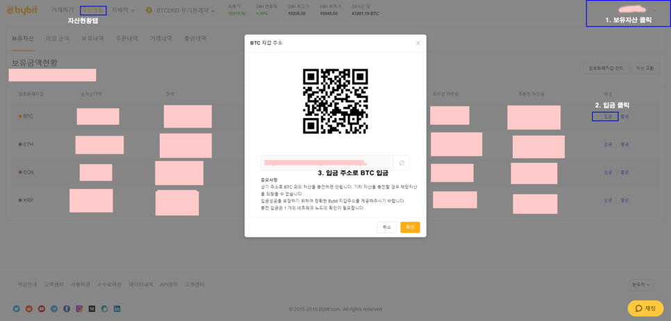This screenshot has width=671, height=321.
Task: Open the YouTube social icon
Action: tap(42, 308)
